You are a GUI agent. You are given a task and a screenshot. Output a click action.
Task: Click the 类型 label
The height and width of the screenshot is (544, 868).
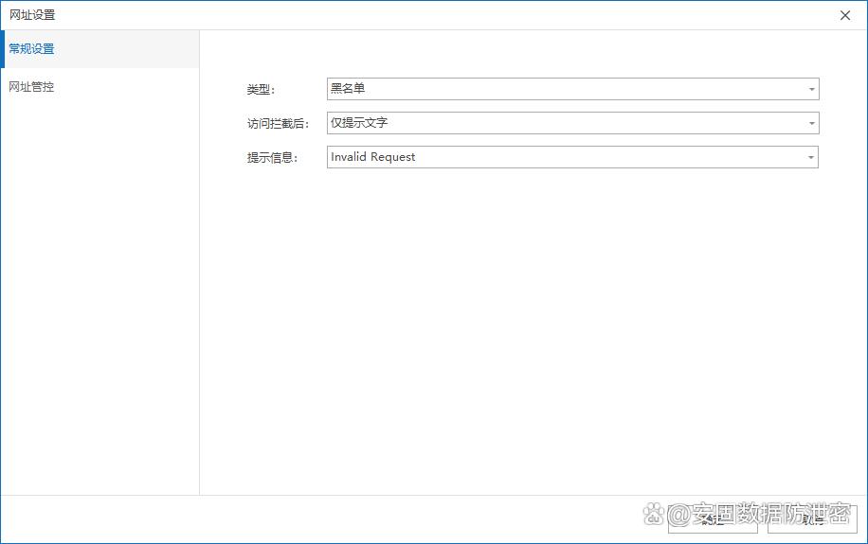[x=261, y=90]
